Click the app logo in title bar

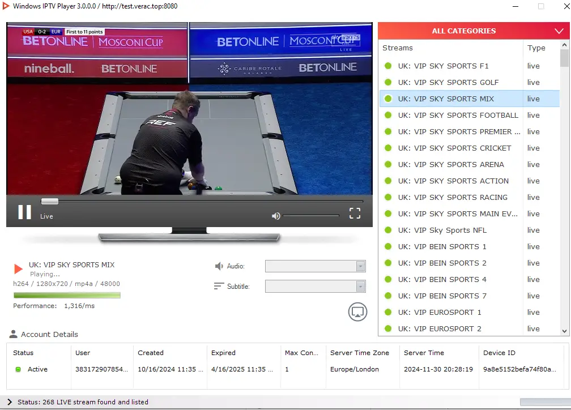(x=6, y=6)
